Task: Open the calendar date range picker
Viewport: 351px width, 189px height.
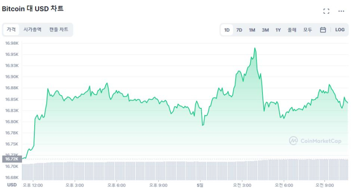Action: [x=323, y=30]
